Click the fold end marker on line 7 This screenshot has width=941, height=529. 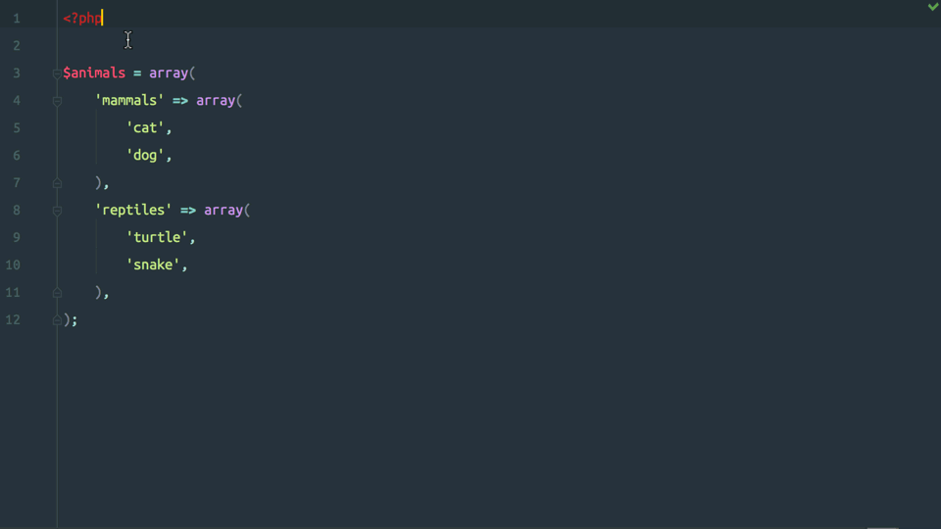point(57,183)
